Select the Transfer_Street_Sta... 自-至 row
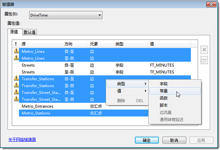 tap(63, 92)
